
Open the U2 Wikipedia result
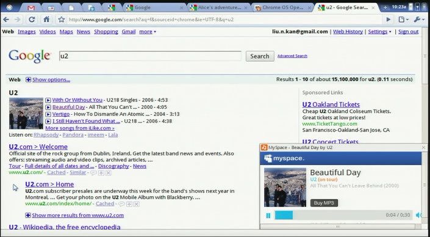tap(65, 227)
